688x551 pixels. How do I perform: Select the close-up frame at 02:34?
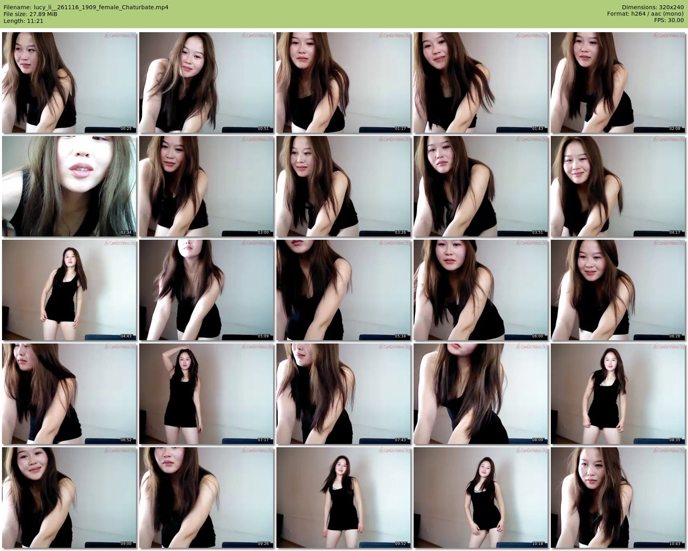coord(69,186)
